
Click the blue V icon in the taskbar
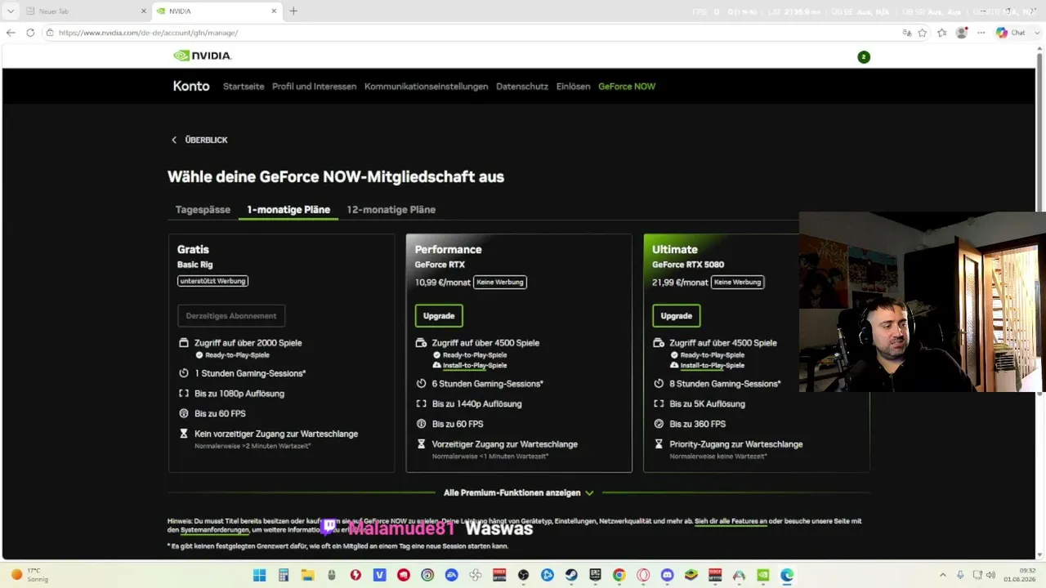click(379, 575)
